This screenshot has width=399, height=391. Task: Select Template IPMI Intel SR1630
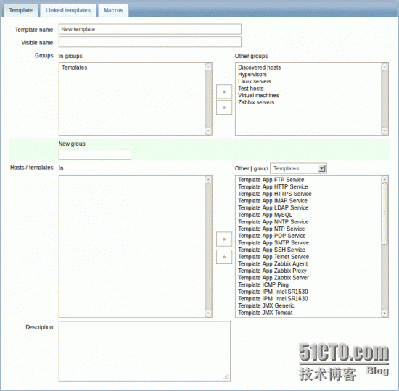coord(273,299)
